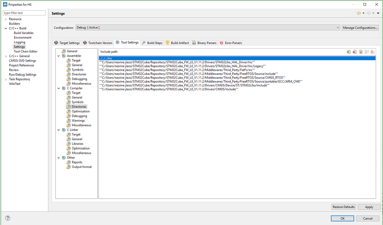Select the Assembler Directories item icon

[x=69, y=74]
